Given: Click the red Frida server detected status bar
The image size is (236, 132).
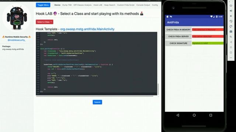Looking at the screenshot, I should coord(208,36).
